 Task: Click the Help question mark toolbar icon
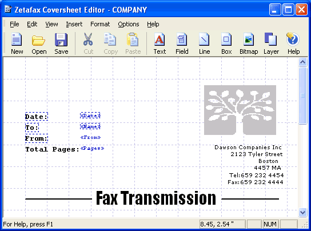(x=293, y=39)
